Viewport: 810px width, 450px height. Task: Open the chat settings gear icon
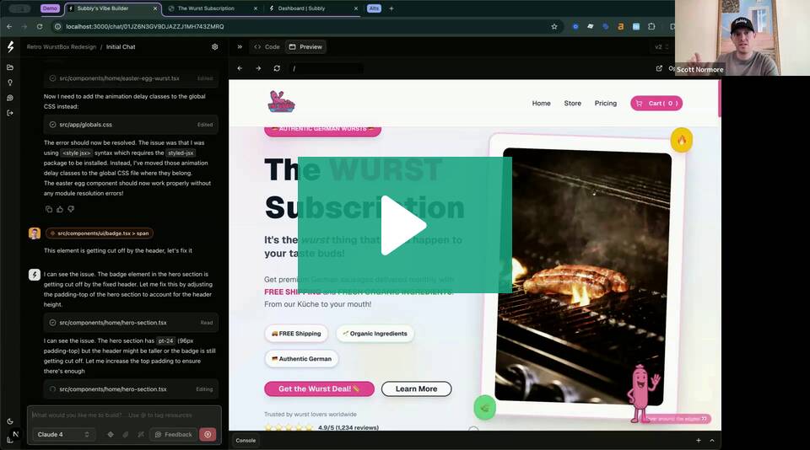[x=215, y=47]
